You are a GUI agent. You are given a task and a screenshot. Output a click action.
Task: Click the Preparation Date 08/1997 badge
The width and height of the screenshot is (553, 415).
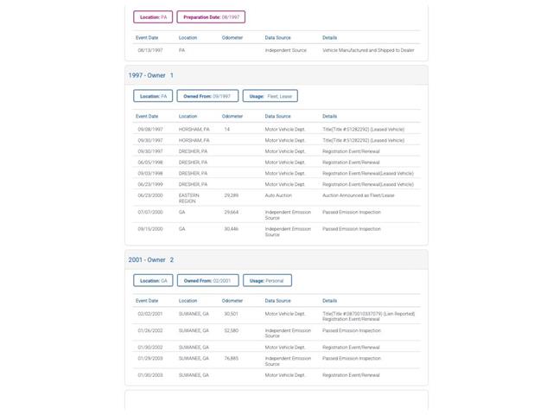pos(211,17)
